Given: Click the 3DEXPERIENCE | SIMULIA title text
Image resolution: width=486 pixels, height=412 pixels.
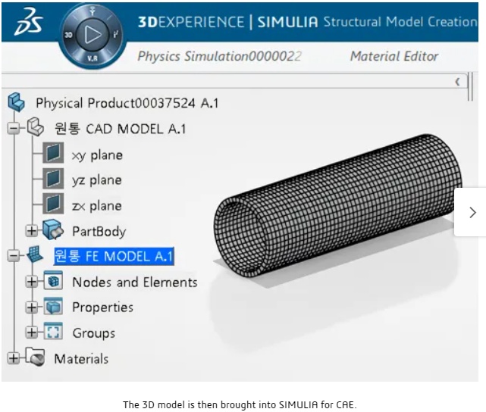Looking at the screenshot, I should (x=227, y=22).
